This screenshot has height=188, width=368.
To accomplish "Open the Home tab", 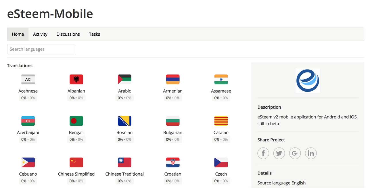I will tap(18, 34).
